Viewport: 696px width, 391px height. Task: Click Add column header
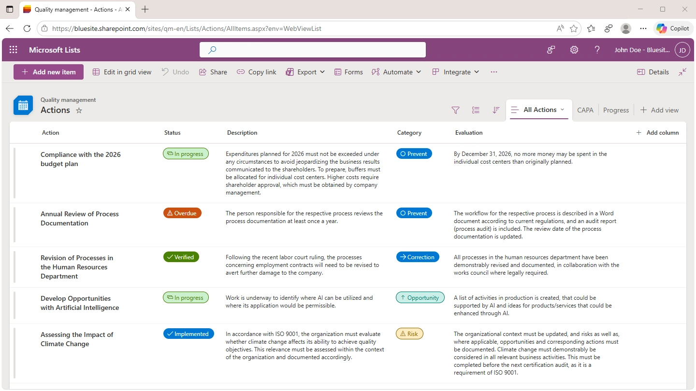657,133
